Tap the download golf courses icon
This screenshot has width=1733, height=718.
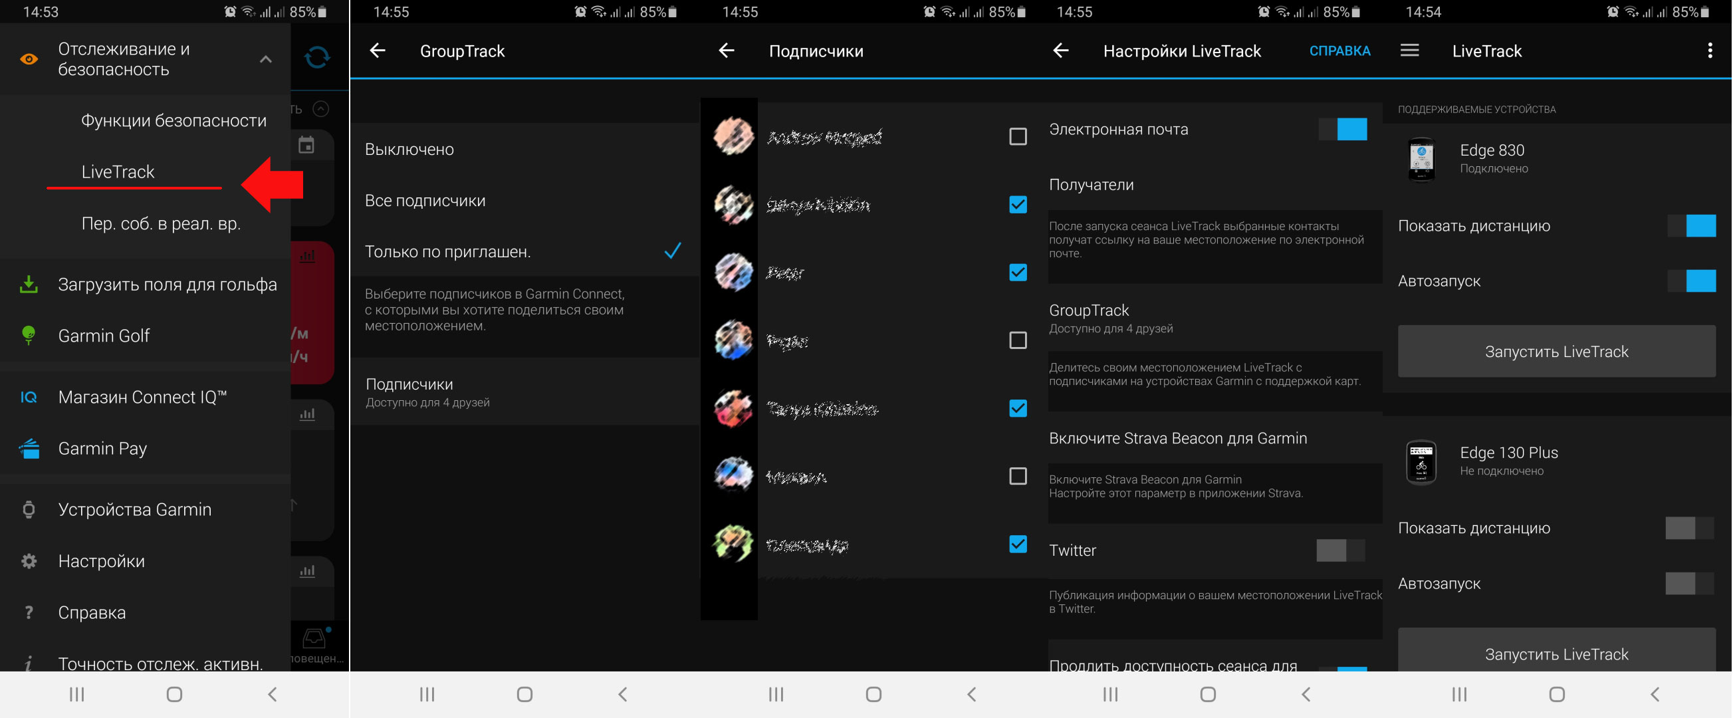click(29, 284)
